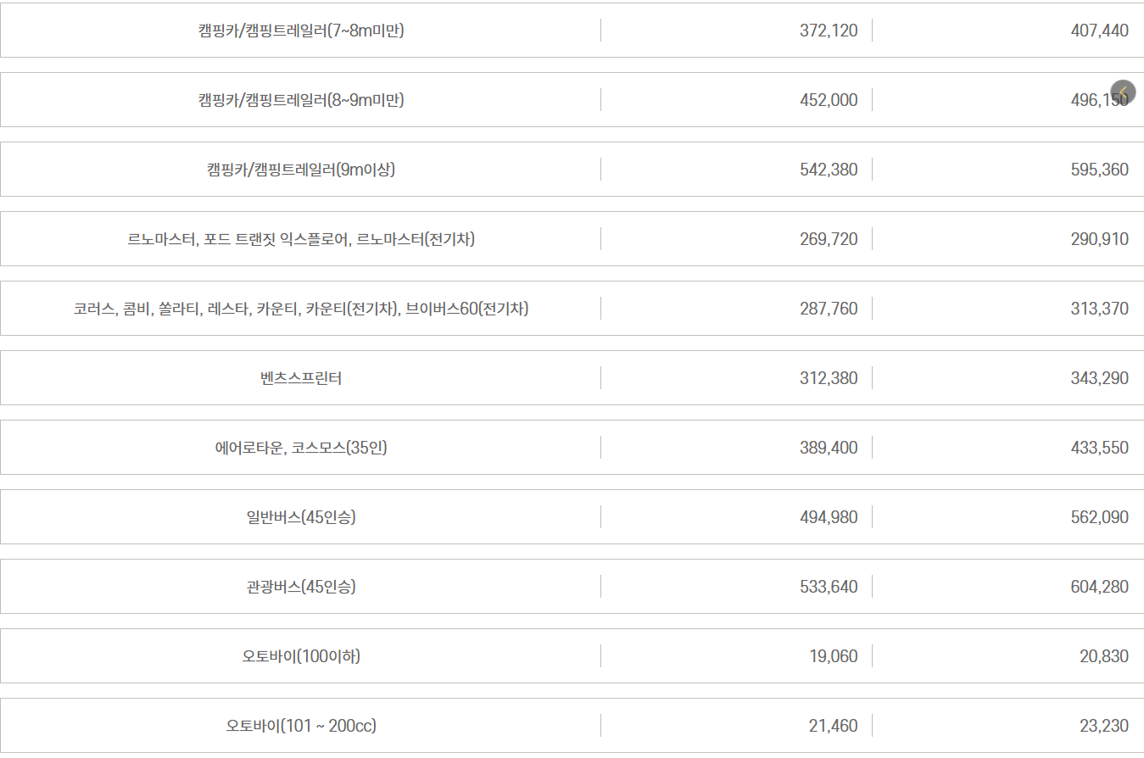The height and width of the screenshot is (758, 1144).
Task: Click the 벤츠스프린터 row
Action: tap(301, 377)
